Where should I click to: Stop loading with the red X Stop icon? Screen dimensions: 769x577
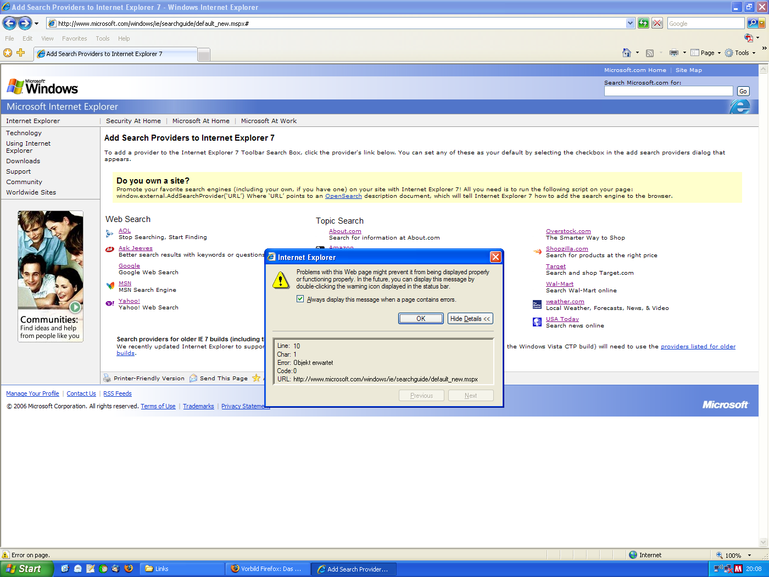point(657,23)
